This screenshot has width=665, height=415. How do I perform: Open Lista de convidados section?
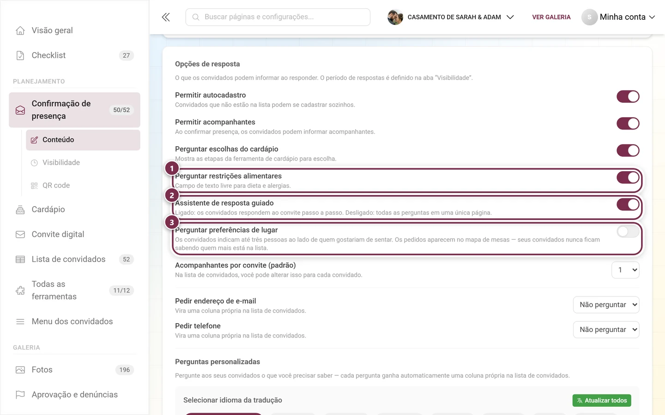click(x=74, y=259)
